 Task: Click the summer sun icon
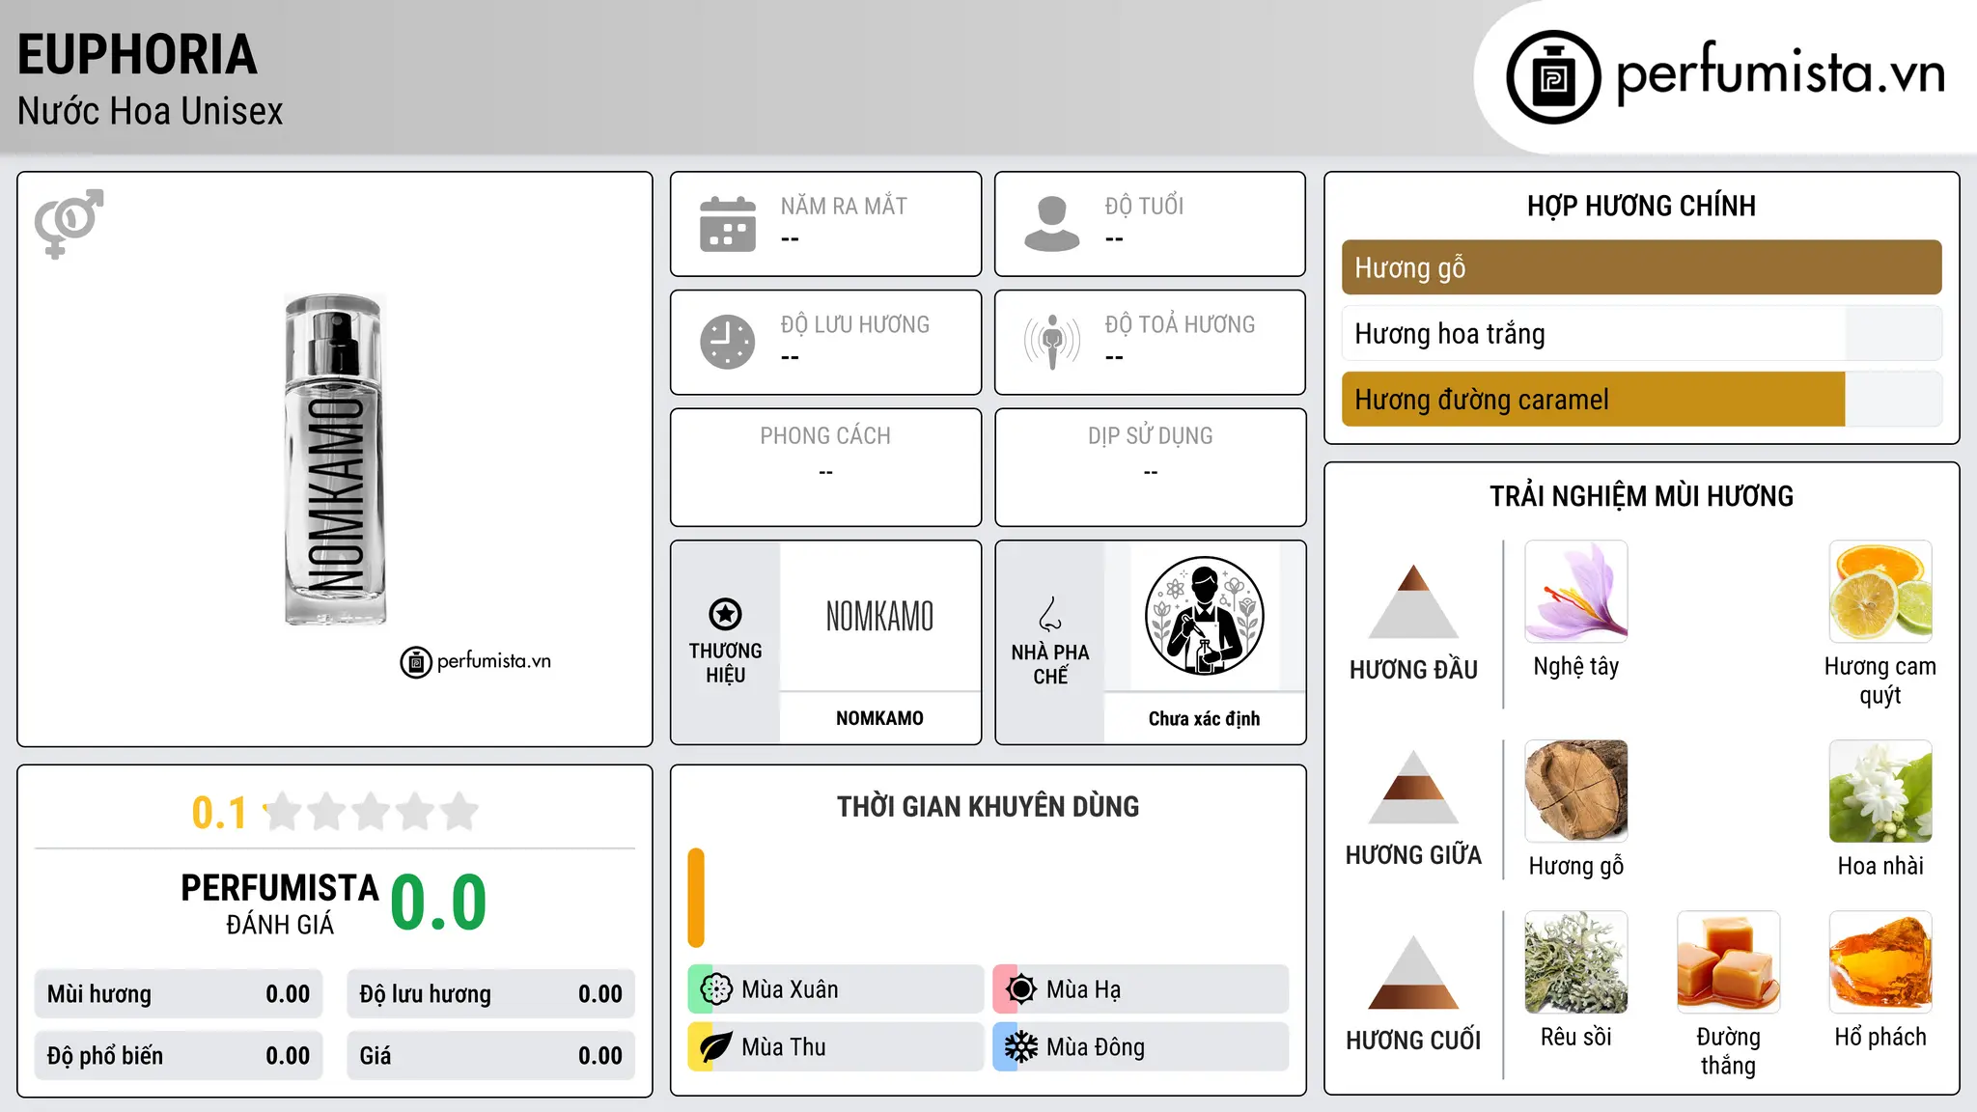click(x=1021, y=989)
